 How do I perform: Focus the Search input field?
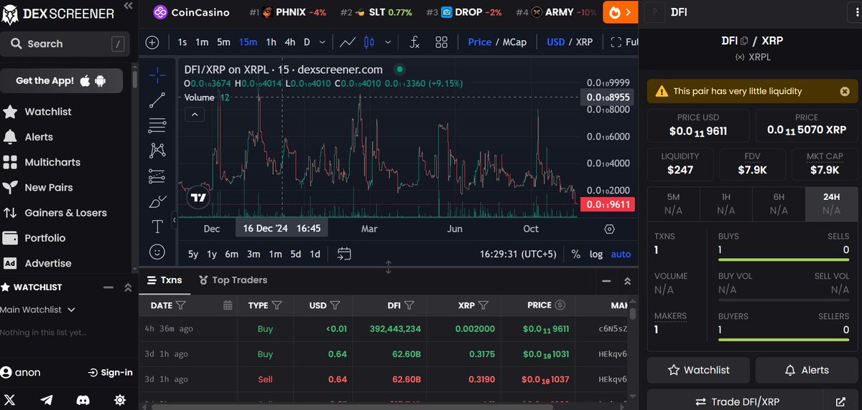tap(65, 44)
